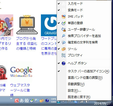Open link beneath JUMP collage thumbnail
This screenshot has width=113, height=106.
(5, 43)
